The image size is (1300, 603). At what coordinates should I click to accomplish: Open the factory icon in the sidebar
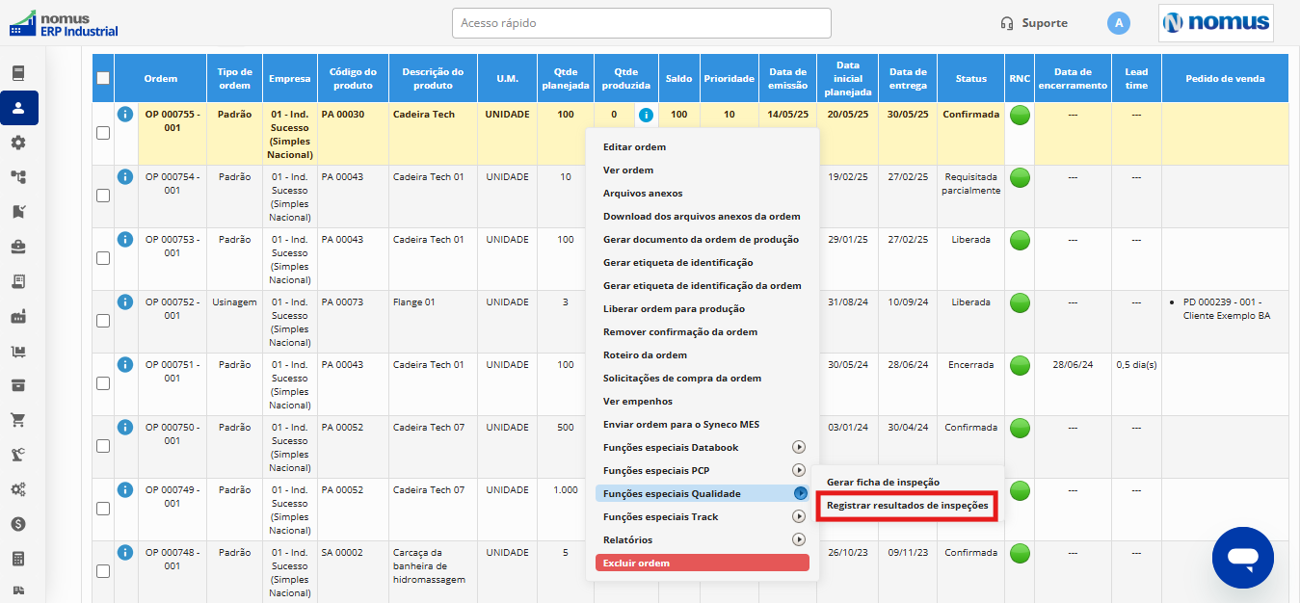point(18,316)
